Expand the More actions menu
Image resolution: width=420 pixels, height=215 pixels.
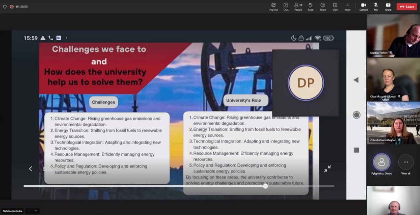click(347, 6)
